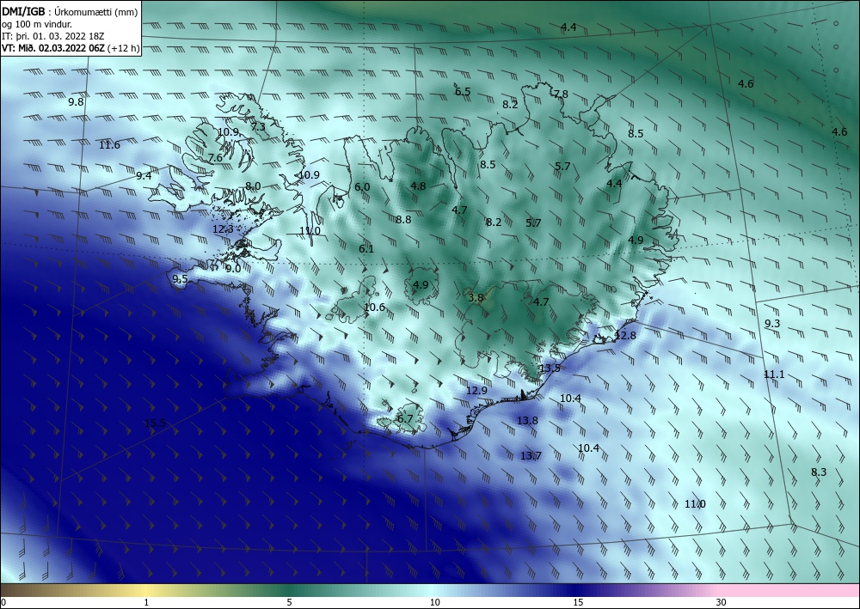
Task: Click the 7.3 value in the Westfjords
Action: [258, 126]
